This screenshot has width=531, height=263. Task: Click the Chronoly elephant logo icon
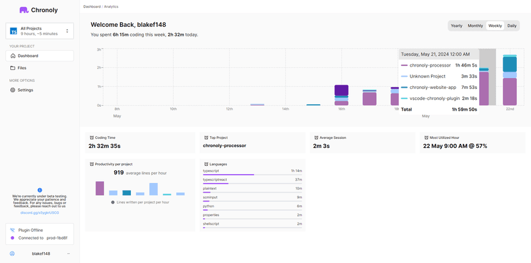click(x=24, y=10)
